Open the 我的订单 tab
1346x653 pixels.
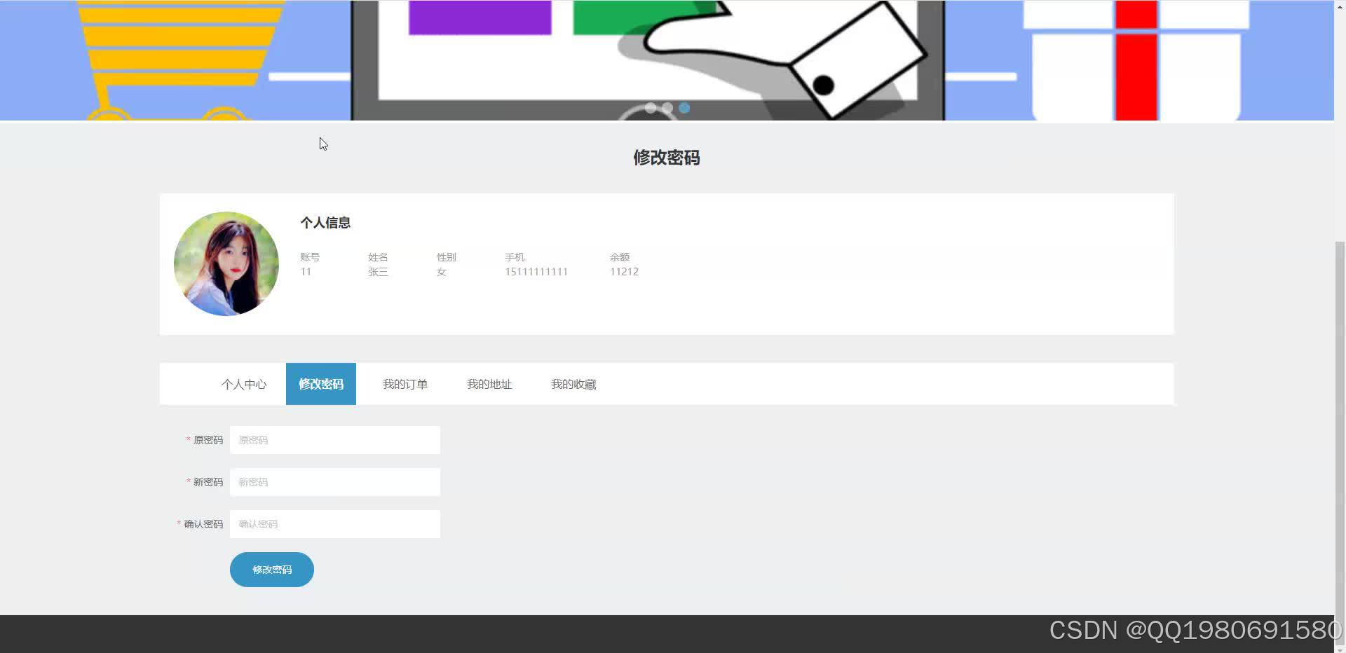coord(405,383)
